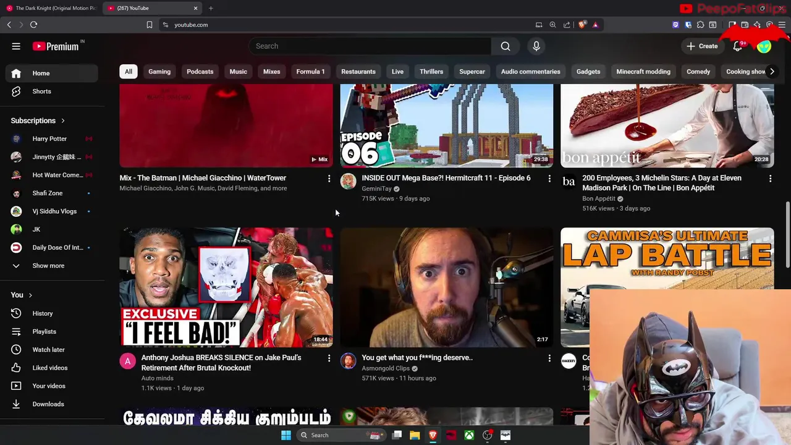Open Your videos in the sidebar
The width and height of the screenshot is (791, 445).
[x=52, y=386]
